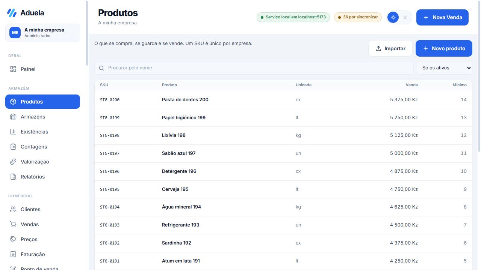Click product name Lixívia 198

click(174, 135)
